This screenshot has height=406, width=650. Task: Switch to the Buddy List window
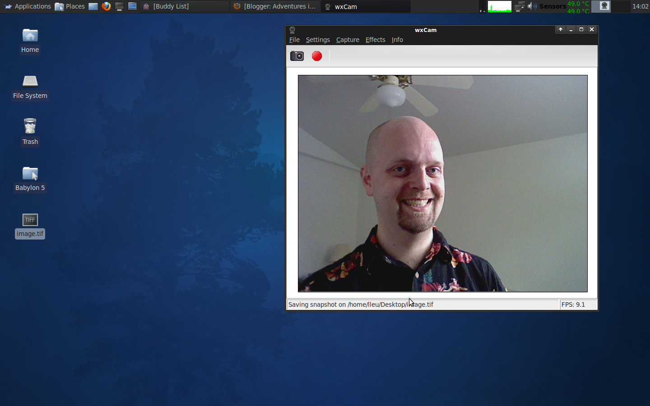click(x=184, y=6)
